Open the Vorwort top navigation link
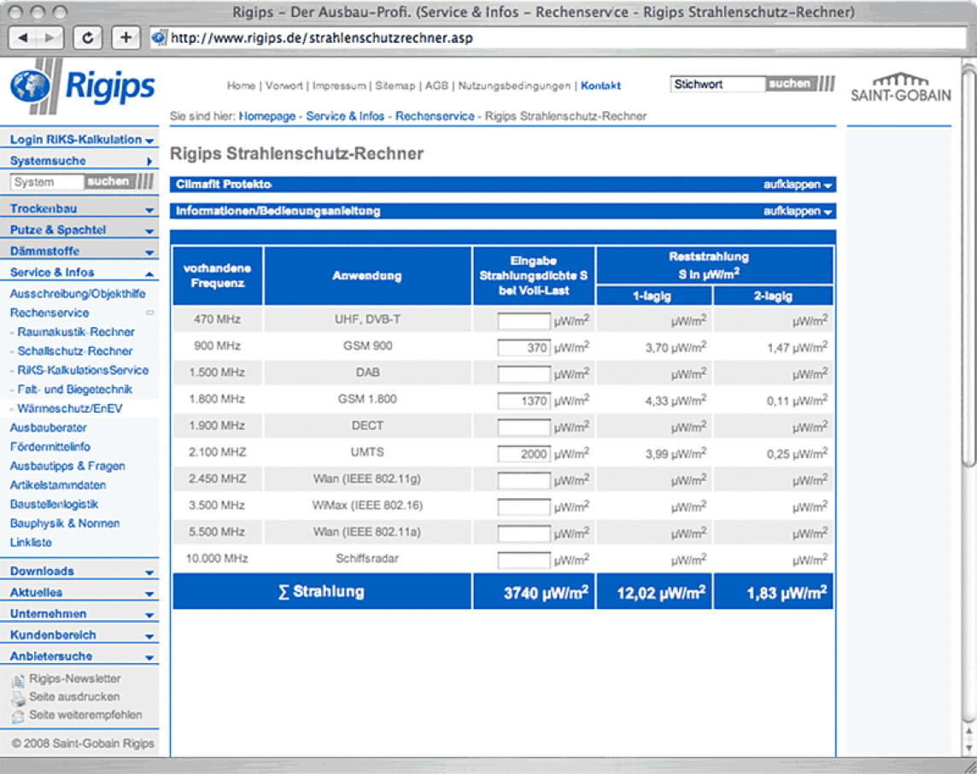This screenshot has width=977, height=774. (x=284, y=85)
